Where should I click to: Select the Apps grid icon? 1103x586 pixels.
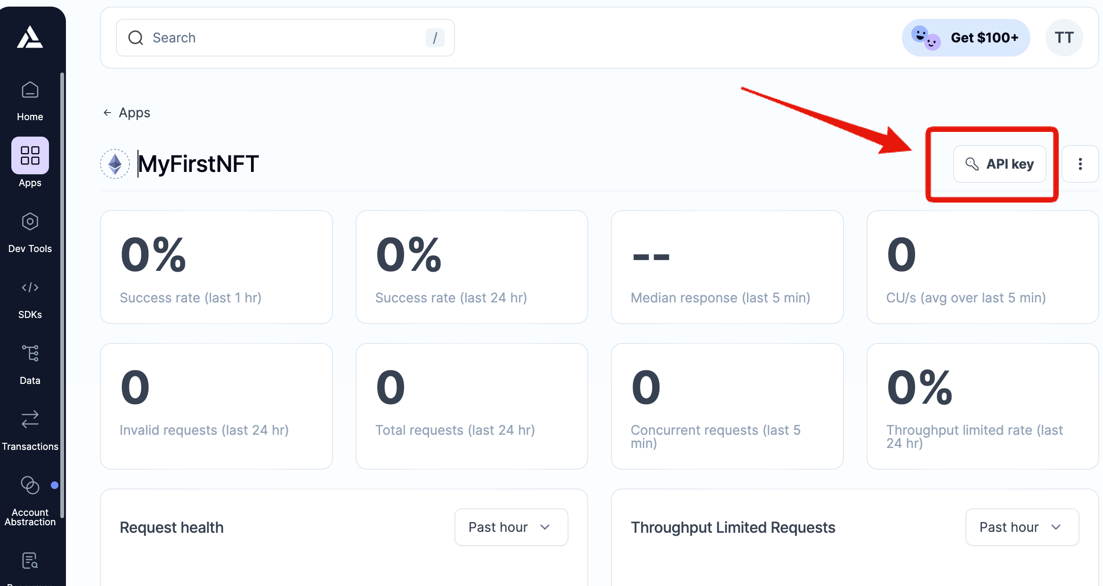pos(30,155)
